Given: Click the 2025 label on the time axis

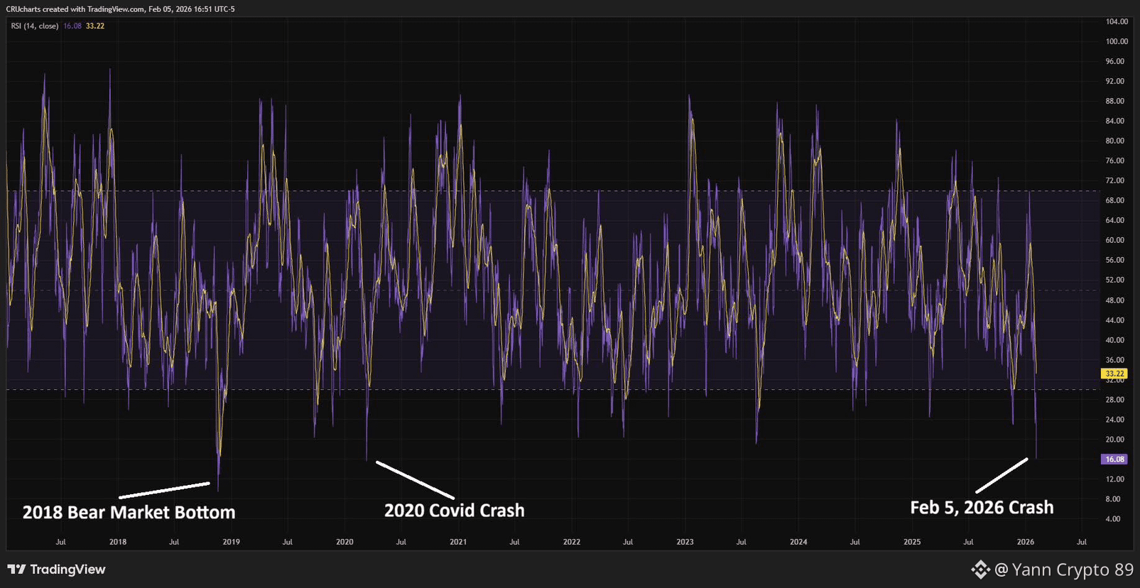Looking at the screenshot, I should click(912, 542).
